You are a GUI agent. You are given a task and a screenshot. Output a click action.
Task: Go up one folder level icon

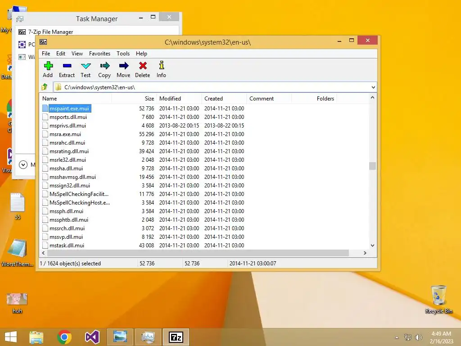pyautogui.click(x=45, y=87)
